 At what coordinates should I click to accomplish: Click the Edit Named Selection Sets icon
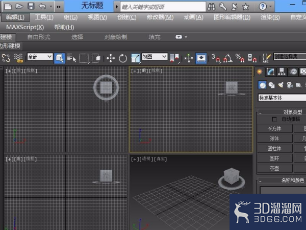click(x=266, y=58)
